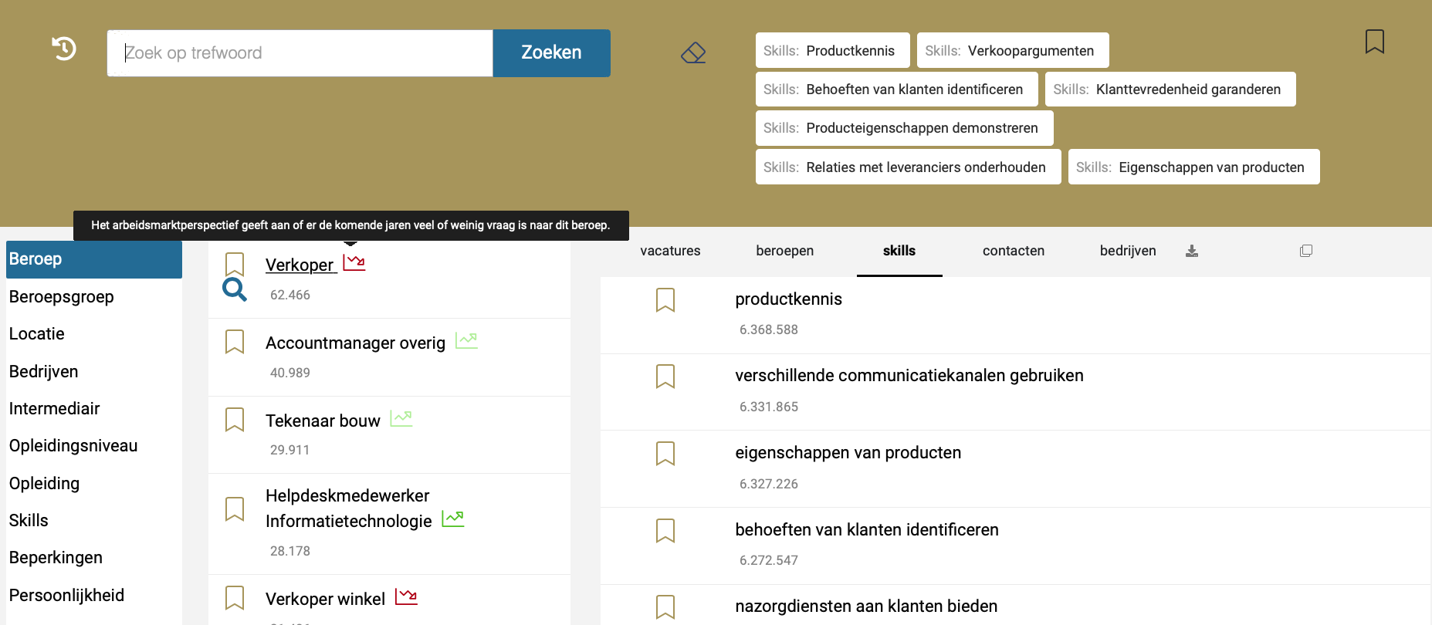Viewport: 1432px width, 625px height.
Task: Click the download icon beside bedrijven tab
Action: pos(1192,251)
